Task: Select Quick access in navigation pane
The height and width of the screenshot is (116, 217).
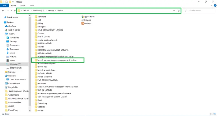Action: 11,17
